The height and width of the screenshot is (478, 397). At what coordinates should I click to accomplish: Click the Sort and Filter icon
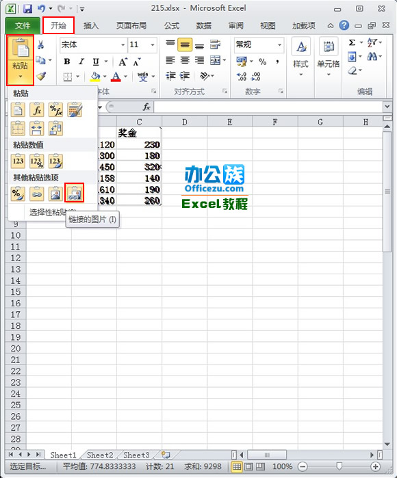(372, 42)
